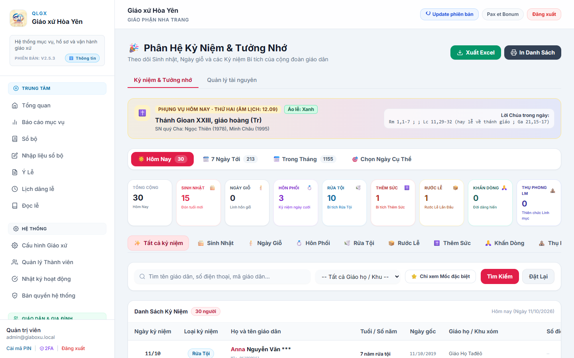This screenshot has height=358, width=574.
Task: Collapse the TRUNG TÂM sidebar section
Action: [x=57, y=88]
